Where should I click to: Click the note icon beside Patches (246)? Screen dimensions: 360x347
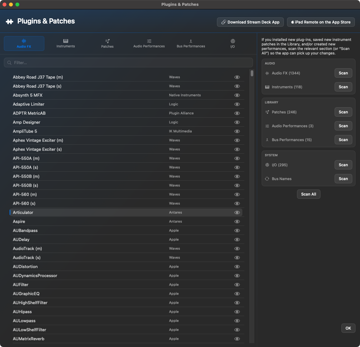(267, 112)
